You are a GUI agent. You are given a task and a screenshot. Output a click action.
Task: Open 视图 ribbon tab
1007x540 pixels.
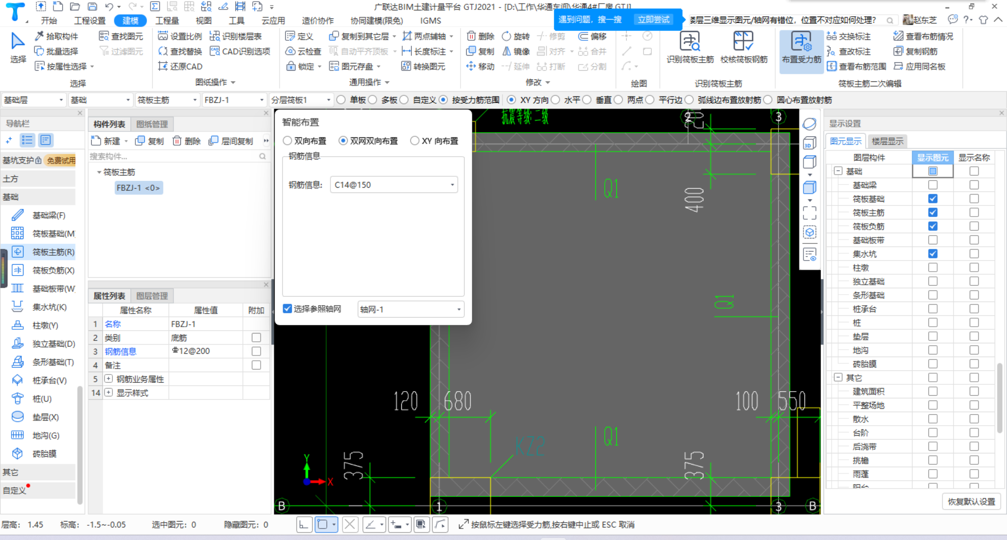click(203, 20)
